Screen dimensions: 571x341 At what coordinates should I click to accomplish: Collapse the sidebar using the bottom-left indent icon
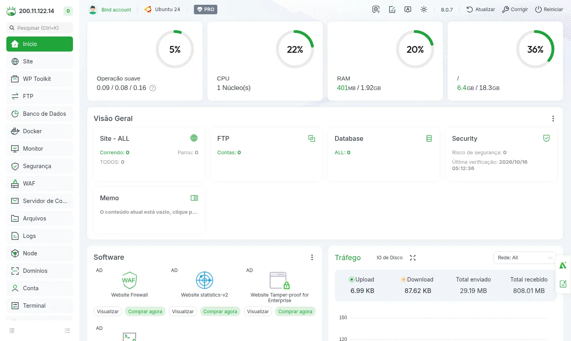coord(12,331)
